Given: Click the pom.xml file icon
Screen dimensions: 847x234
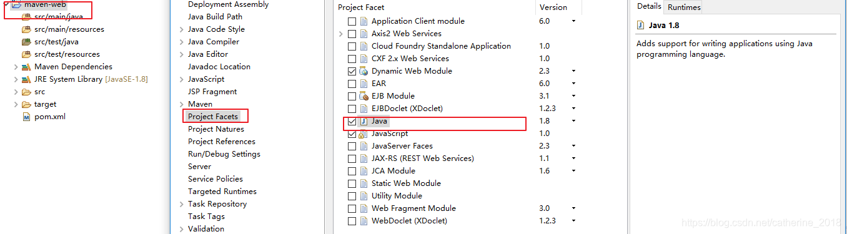Looking at the screenshot, I should point(26,117).
